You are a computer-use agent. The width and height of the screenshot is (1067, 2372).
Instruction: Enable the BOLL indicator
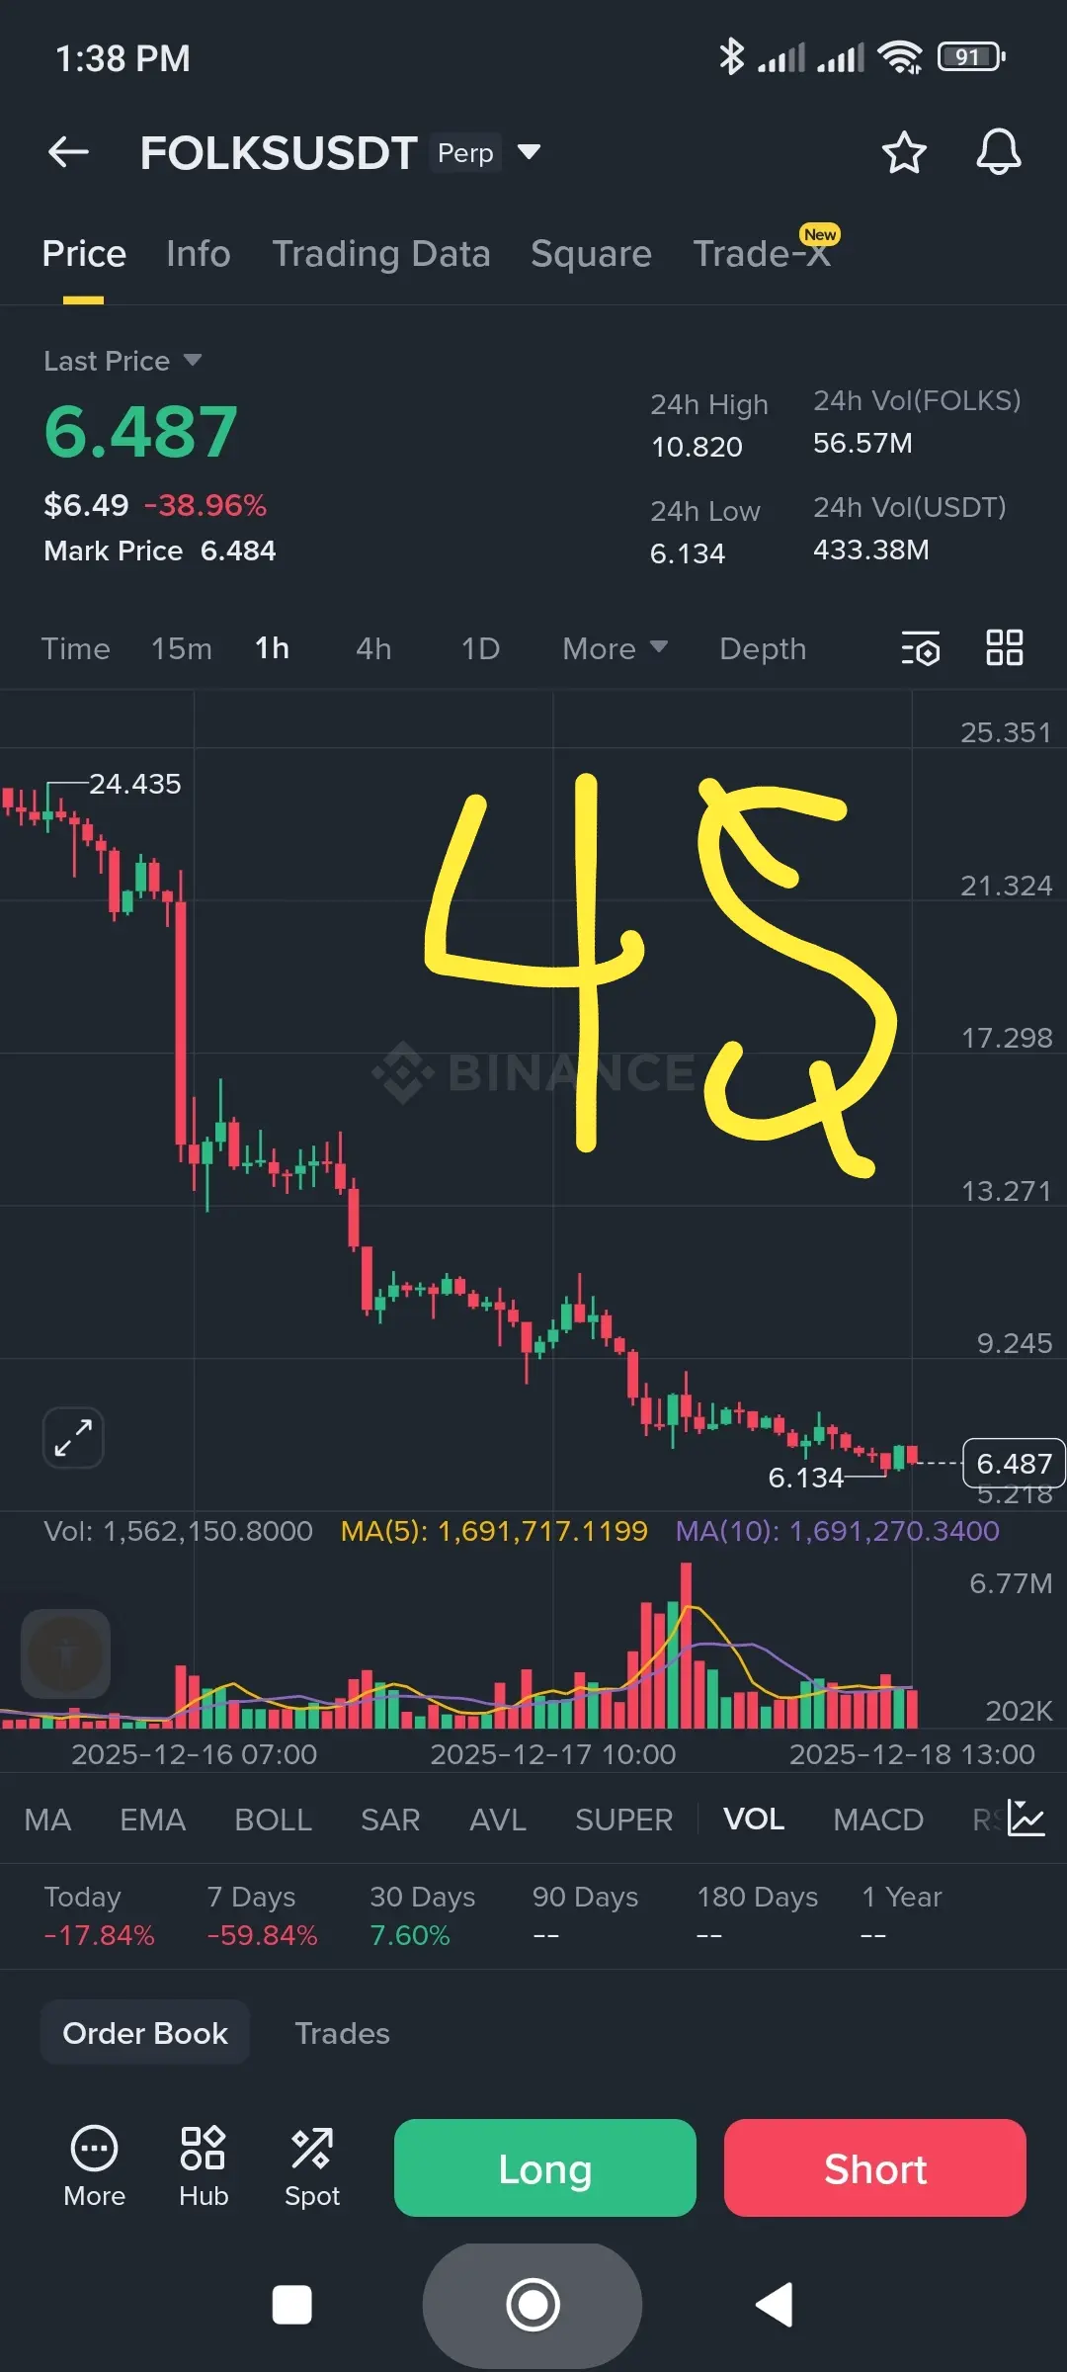[273, 1819]
